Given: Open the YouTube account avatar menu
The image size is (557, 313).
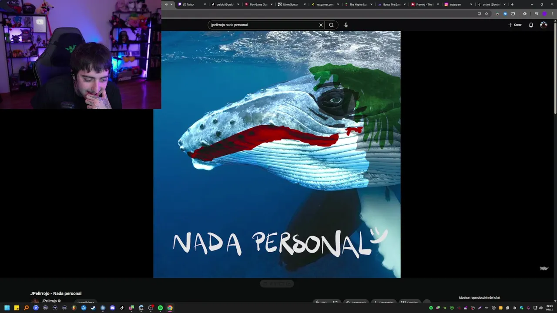Looking at the screenshot, I should point(544,25).
